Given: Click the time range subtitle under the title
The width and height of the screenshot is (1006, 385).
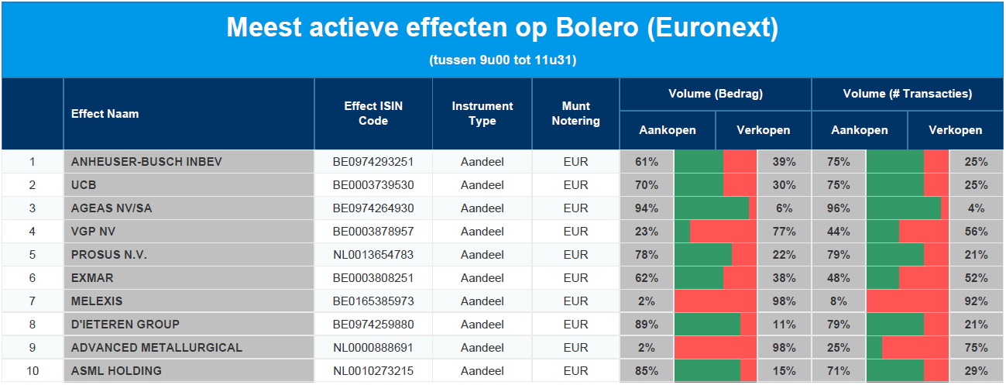Looking at the screenshot, I should [502, 60].
